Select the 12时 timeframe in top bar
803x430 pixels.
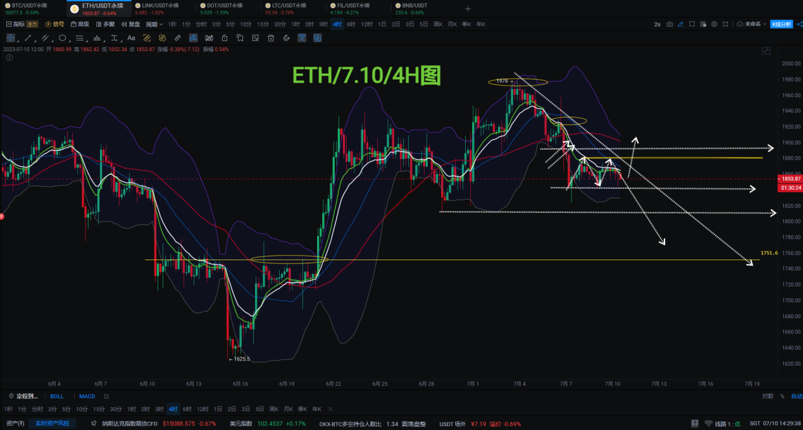(366, 24)
